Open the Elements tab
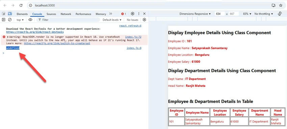287x129 pixels. click(22, 14)
